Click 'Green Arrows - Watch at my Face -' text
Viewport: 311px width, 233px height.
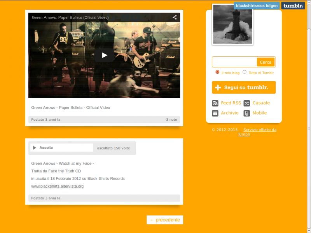[x=63, y=163]
